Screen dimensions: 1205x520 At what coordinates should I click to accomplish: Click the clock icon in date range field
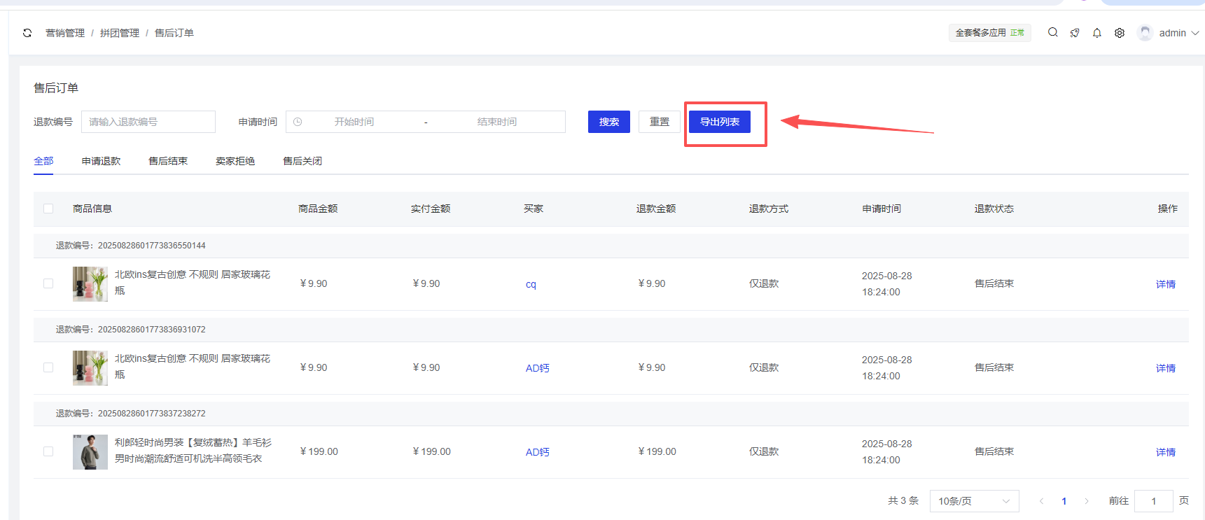(298, 122)
